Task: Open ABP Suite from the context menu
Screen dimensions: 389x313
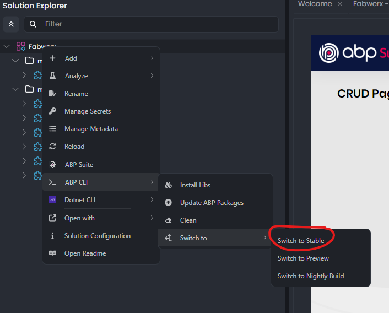Action: (79, 164)
